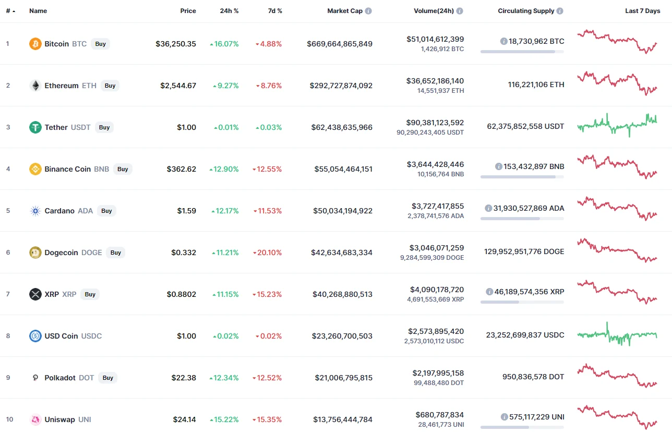Click the Bitcoin coin logo icon
The image size is (672, 432).
[35, 44]
